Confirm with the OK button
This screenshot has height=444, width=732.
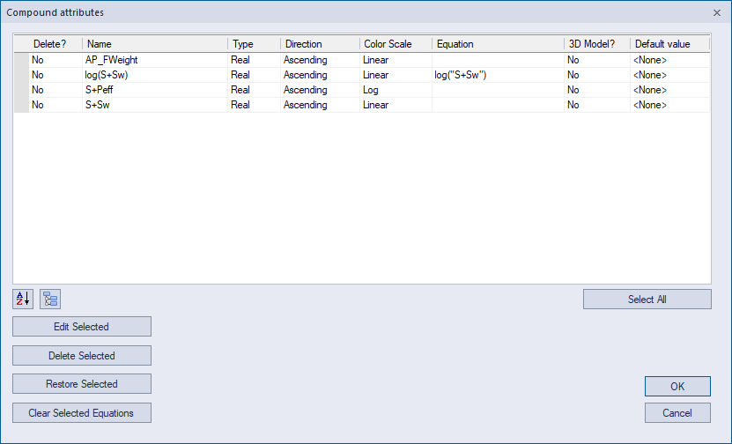pyautogui.click(x=677, y=386)
